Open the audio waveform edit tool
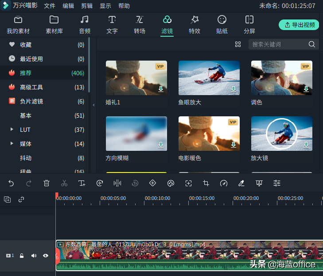 click(x=117, y=183)
